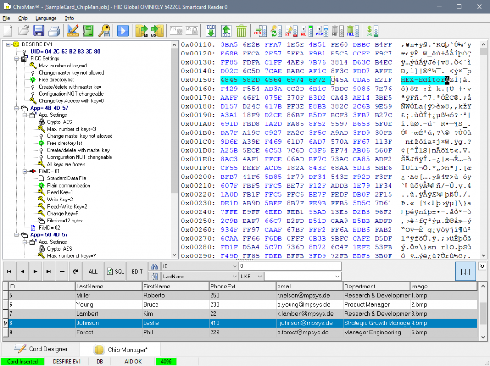Click the green trash can delete icon
This screenshot has width=490, height=366.
pos(242,31)
